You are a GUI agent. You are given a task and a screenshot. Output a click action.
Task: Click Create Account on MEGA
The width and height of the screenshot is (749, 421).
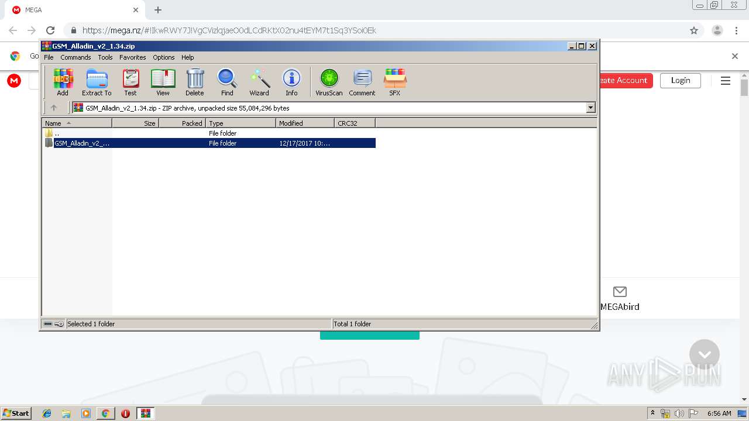point(625,81)
